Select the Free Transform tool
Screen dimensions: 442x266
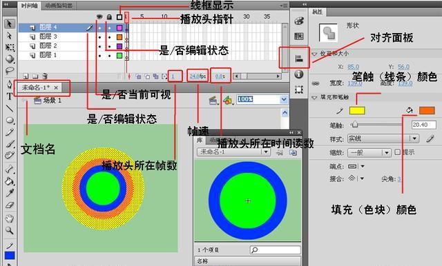pos(10,48)
